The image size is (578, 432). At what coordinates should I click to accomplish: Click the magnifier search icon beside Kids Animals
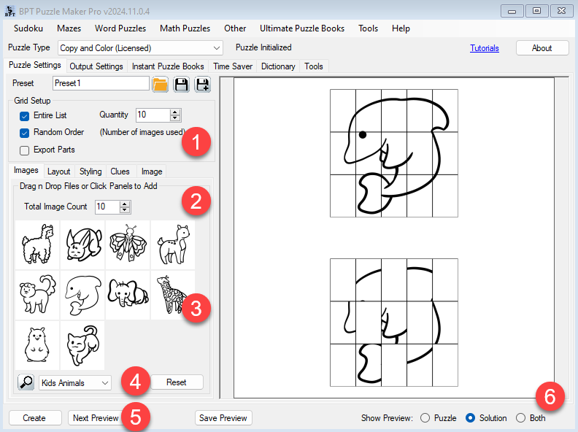pyautogui.click(x=26, y=382)
